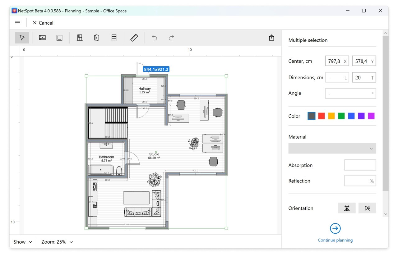This screenshot has height=256, width=398.
Task: Open the Material dropdown
Action: tap(332, 149)
